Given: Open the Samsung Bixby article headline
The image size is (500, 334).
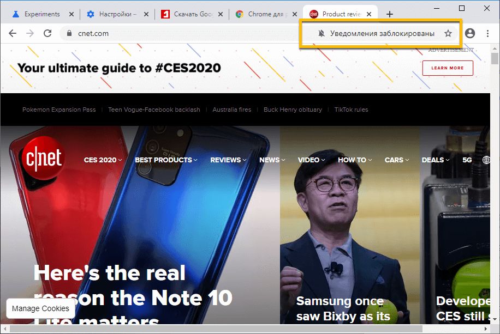Looking at the screenshot, I should pos(344,309).
